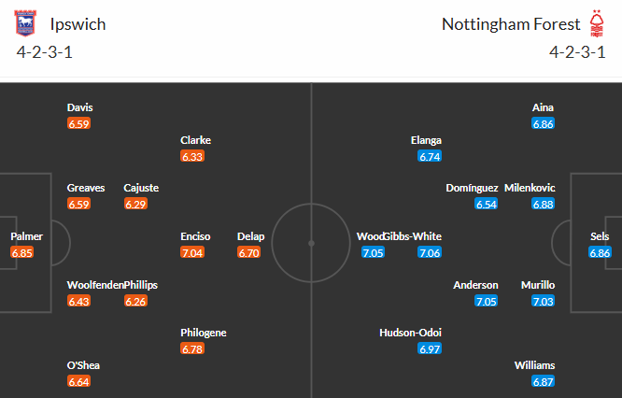
Task: Open the Ipswich team name link
Action: click(80, 24)
